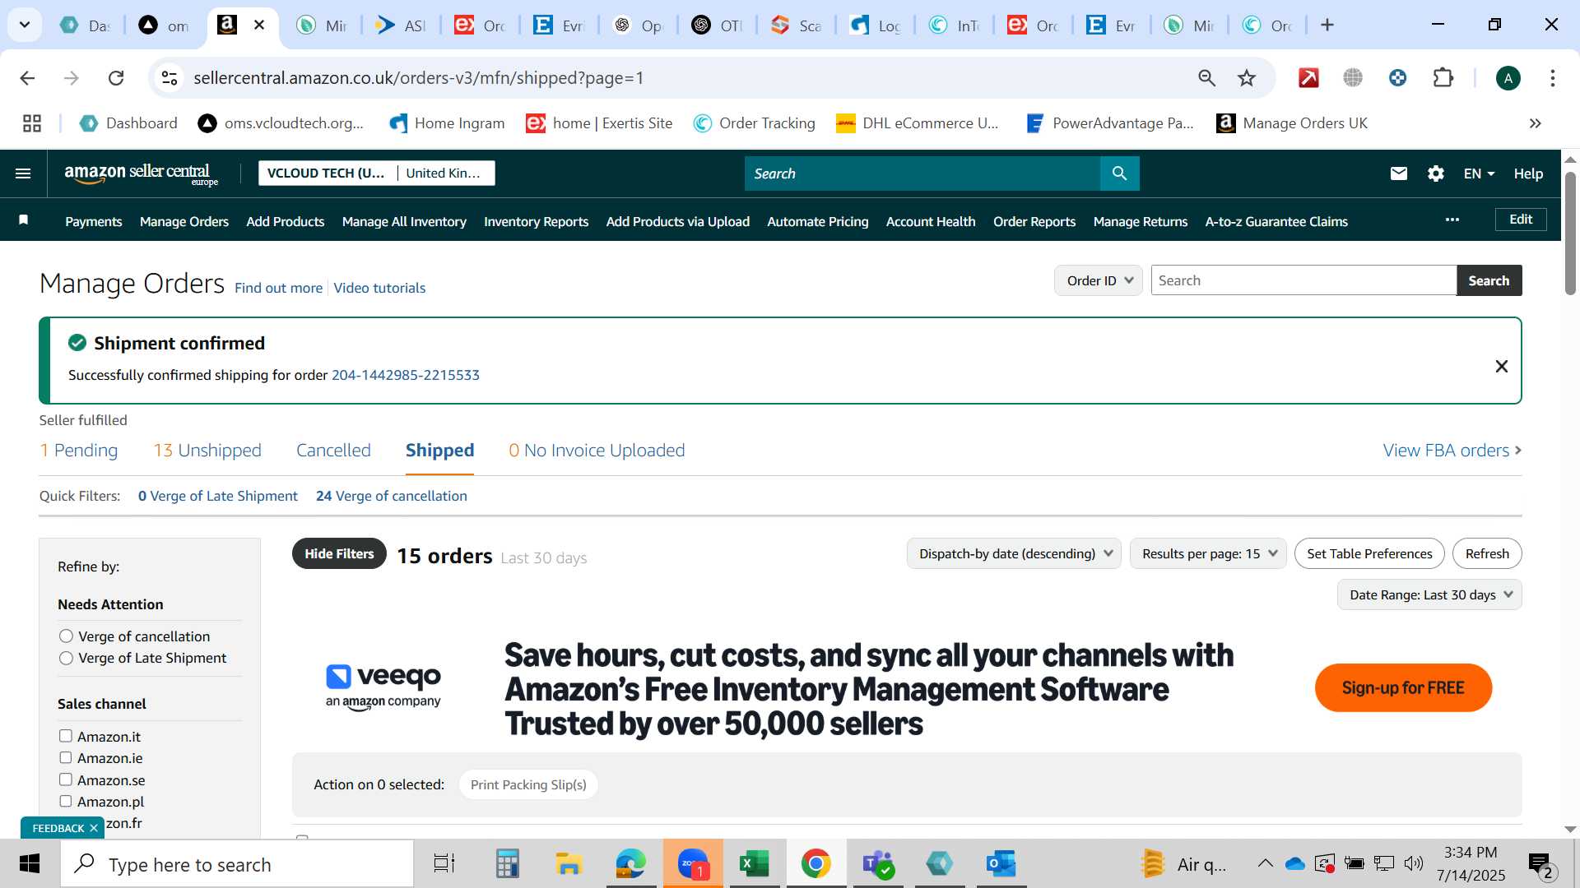Click the magnifier search button in header
The height and width of the screenshot is (888, 1580).
pos(1119,173)
